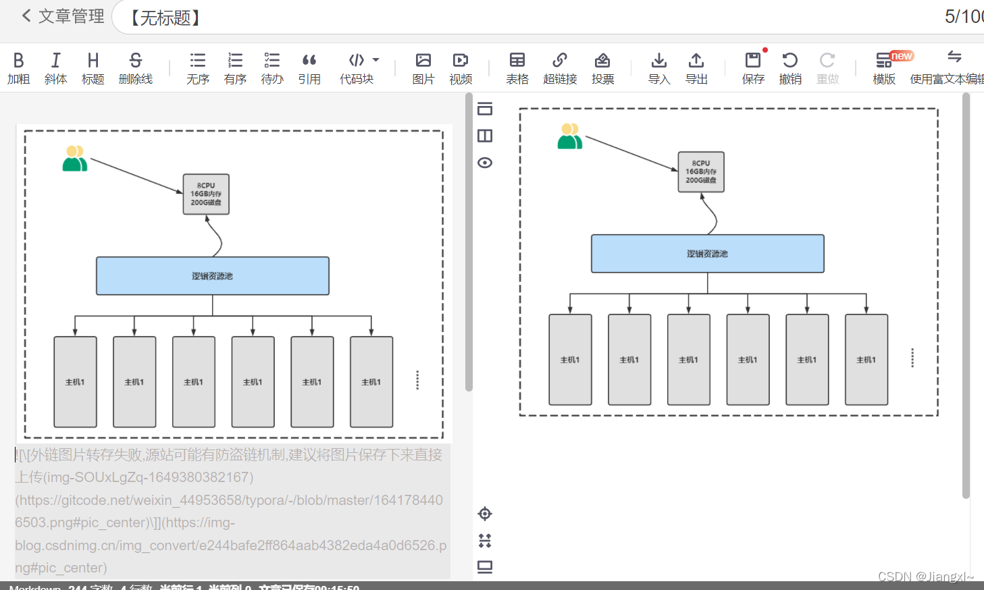Insert a code block 代码块
This screenshot has height=590, width=984.
click(357, 69)
